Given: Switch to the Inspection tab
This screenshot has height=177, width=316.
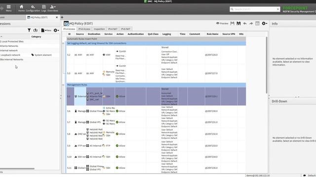Looking at the screenshot, I should (99, 29).
